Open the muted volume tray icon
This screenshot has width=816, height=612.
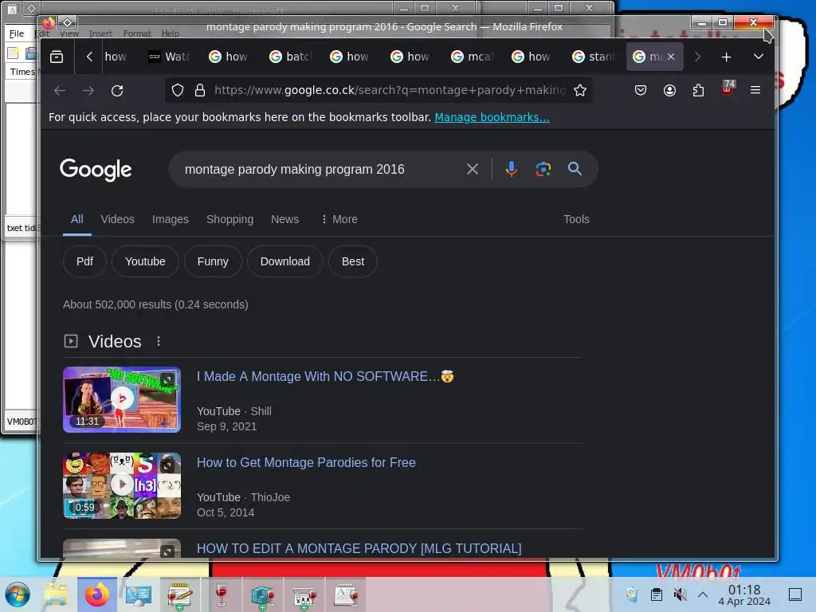680,594
